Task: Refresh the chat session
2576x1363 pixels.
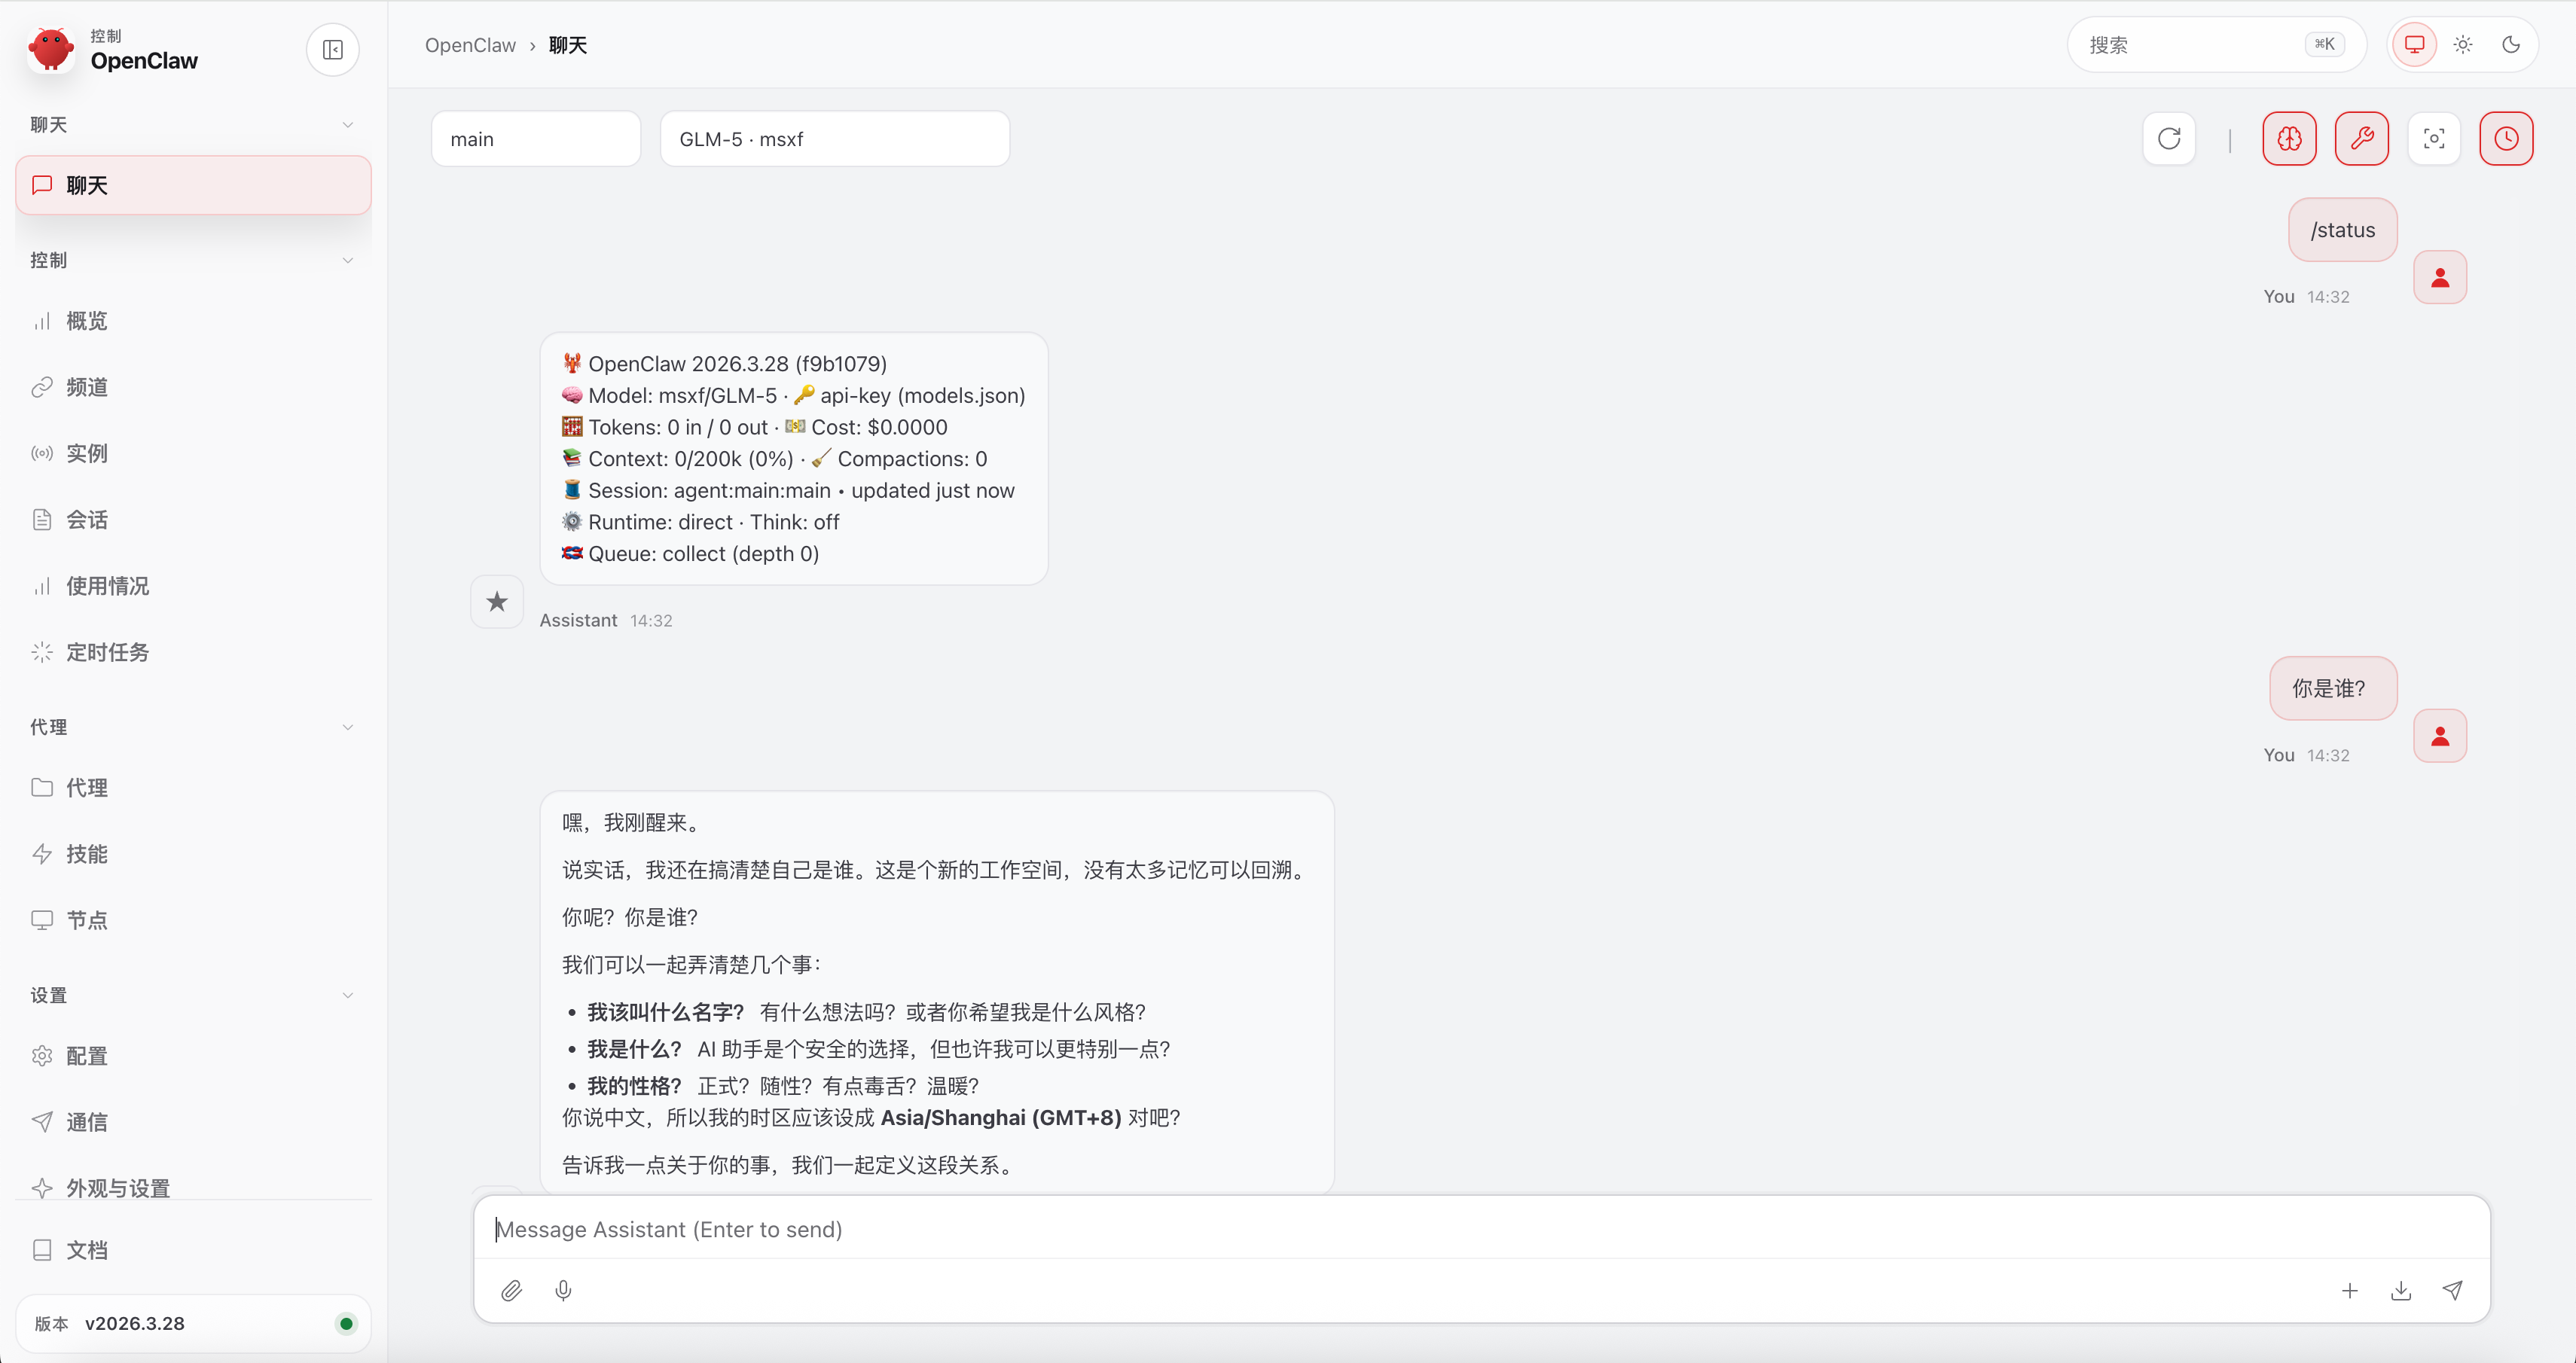Action: (2169, 138)
